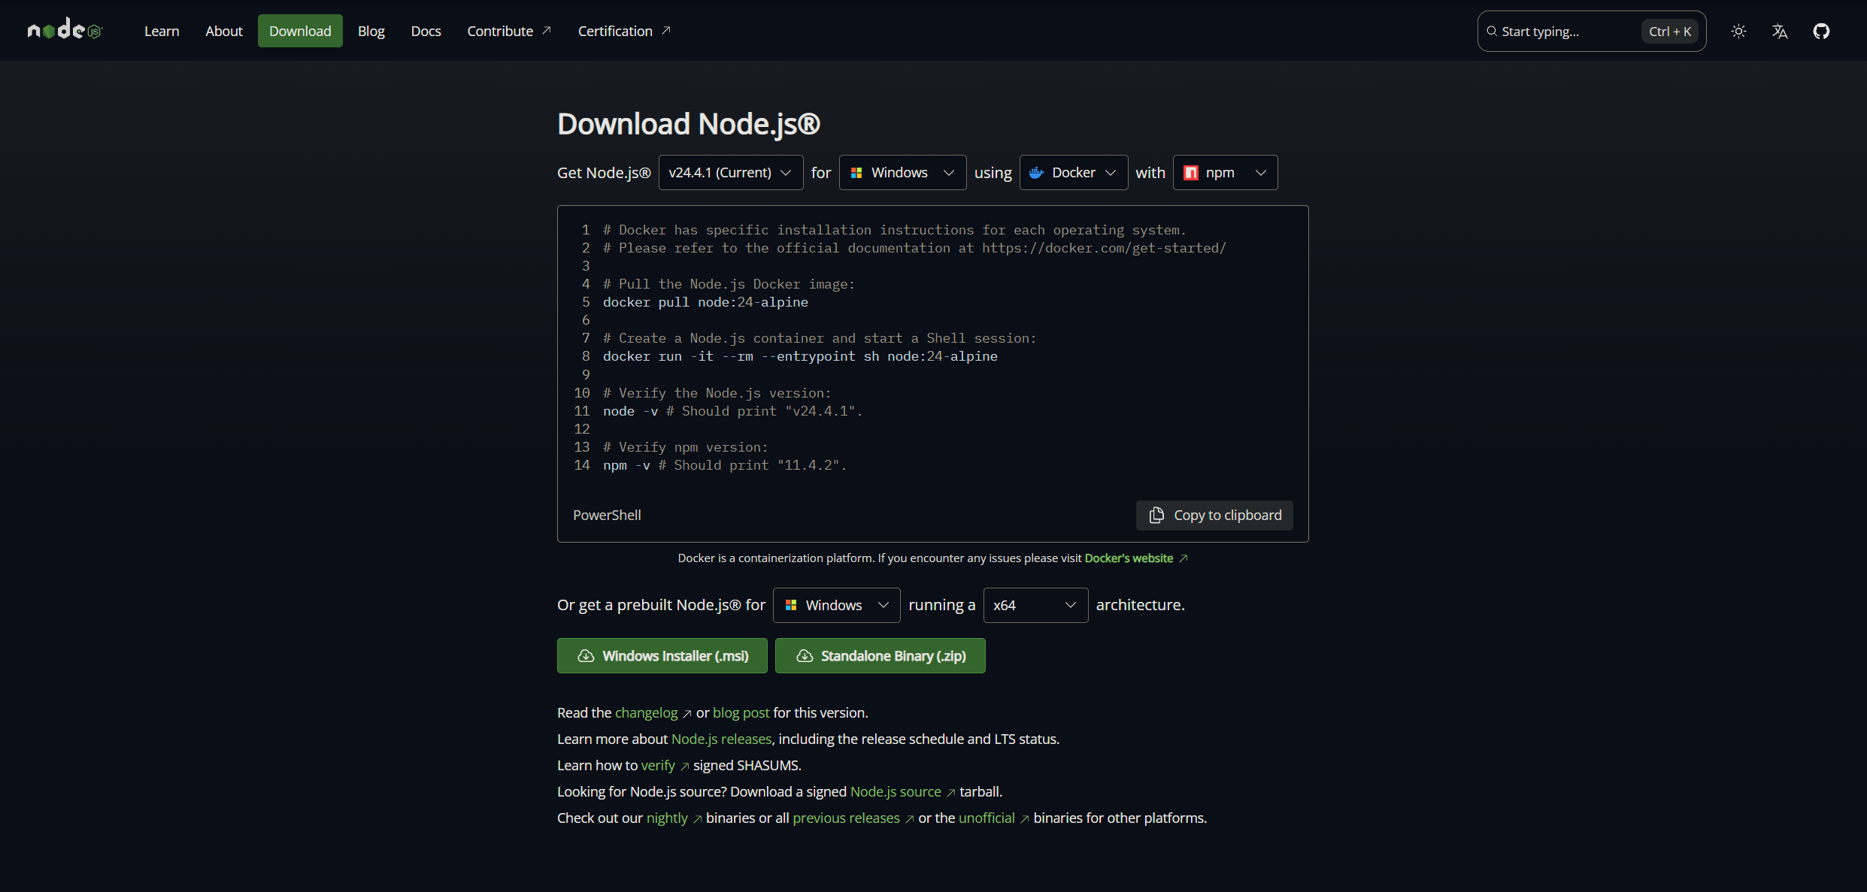Image resolution: width=1867 pixels, height=892 pixels.
Task: Toggle the light/dark theme sun icon
Action: [1738, 31]
